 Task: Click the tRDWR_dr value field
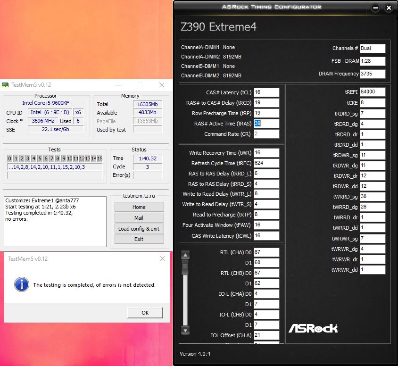point(373,175)
